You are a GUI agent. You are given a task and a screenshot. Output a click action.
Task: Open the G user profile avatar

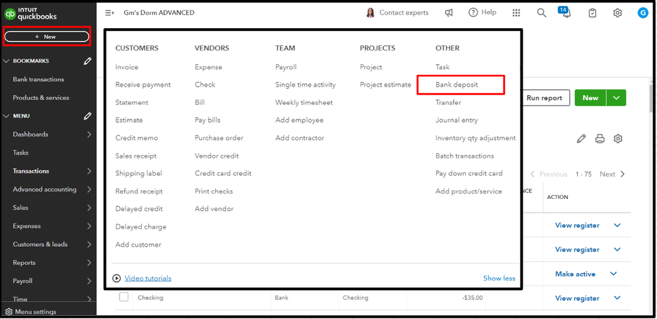[643, 13]
